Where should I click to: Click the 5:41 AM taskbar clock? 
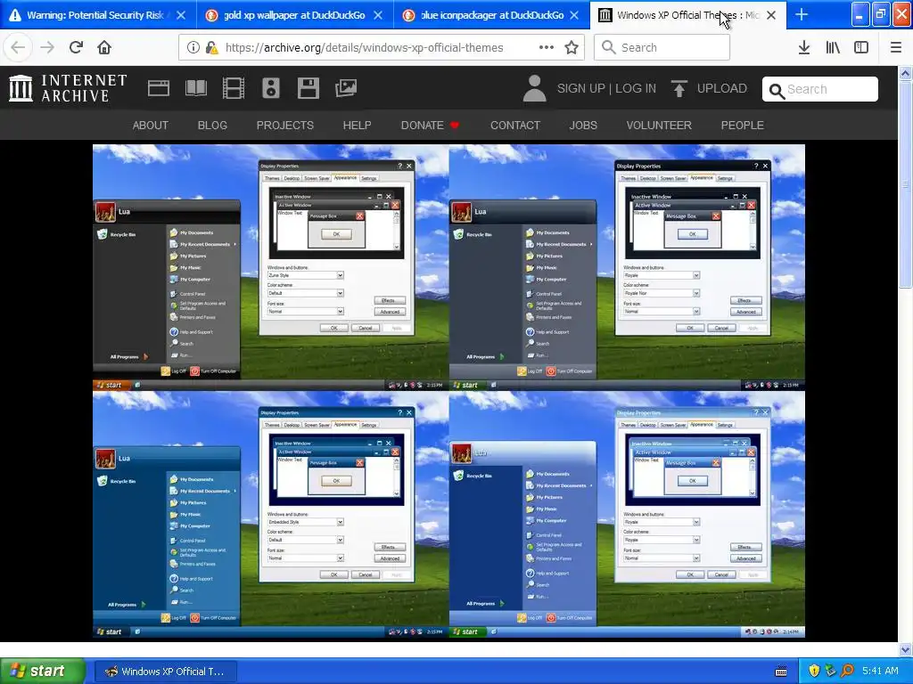point(880,671)
